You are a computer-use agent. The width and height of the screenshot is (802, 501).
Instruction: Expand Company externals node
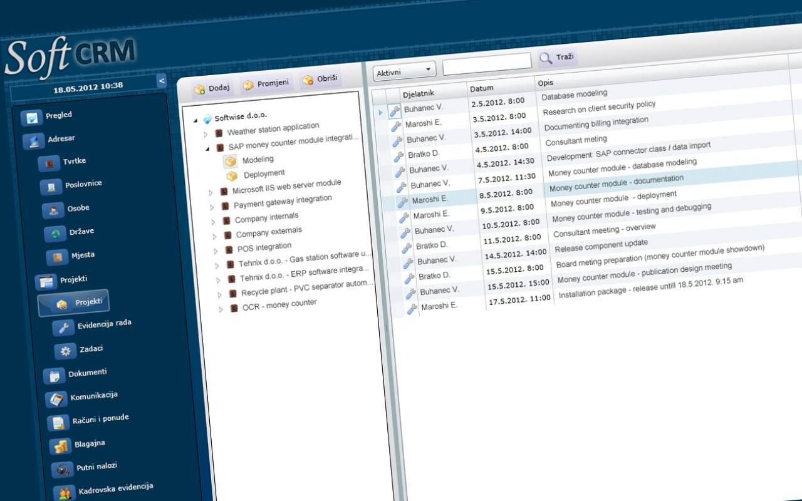click(215, 237)
